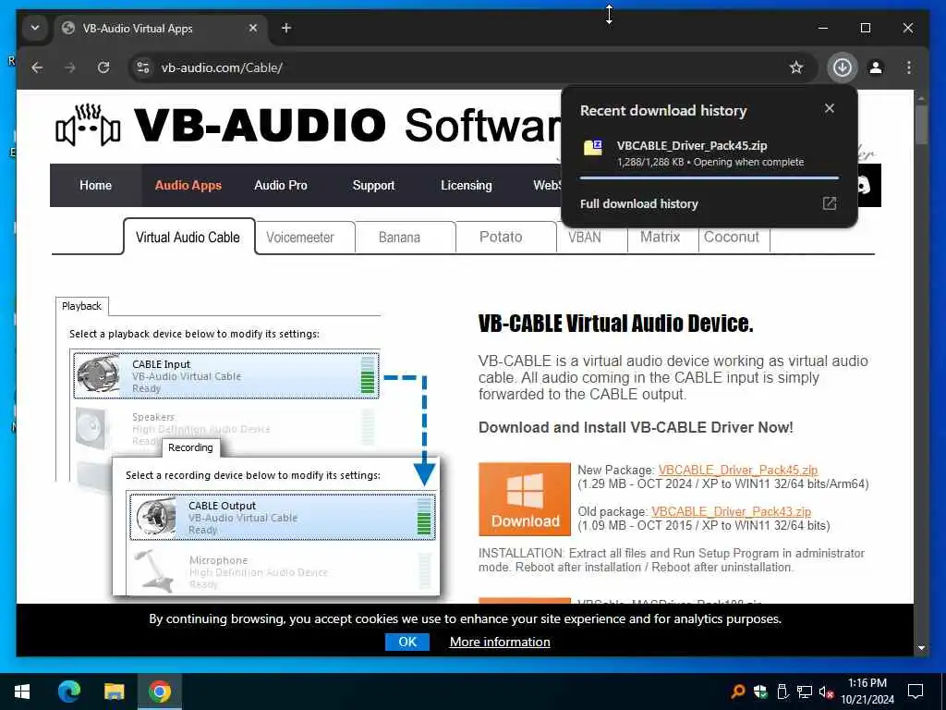Open the Windows Start menu
The image size is (946, 710).
pyautogui.click(x=22, y=692)
